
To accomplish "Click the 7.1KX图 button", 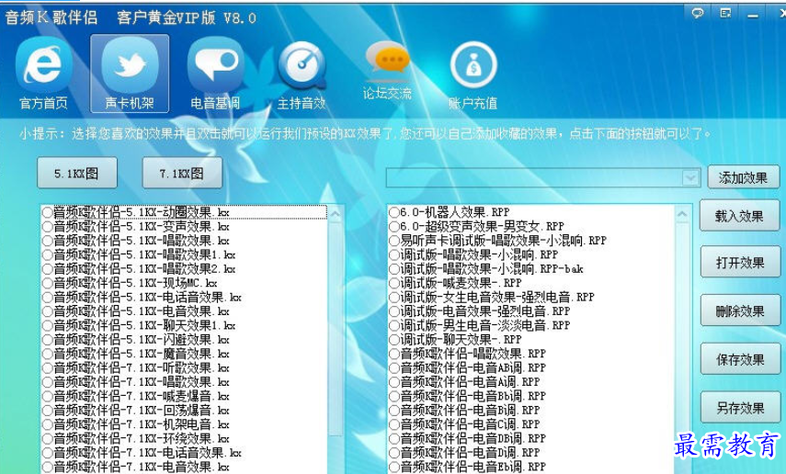I will tap(182, 174).
